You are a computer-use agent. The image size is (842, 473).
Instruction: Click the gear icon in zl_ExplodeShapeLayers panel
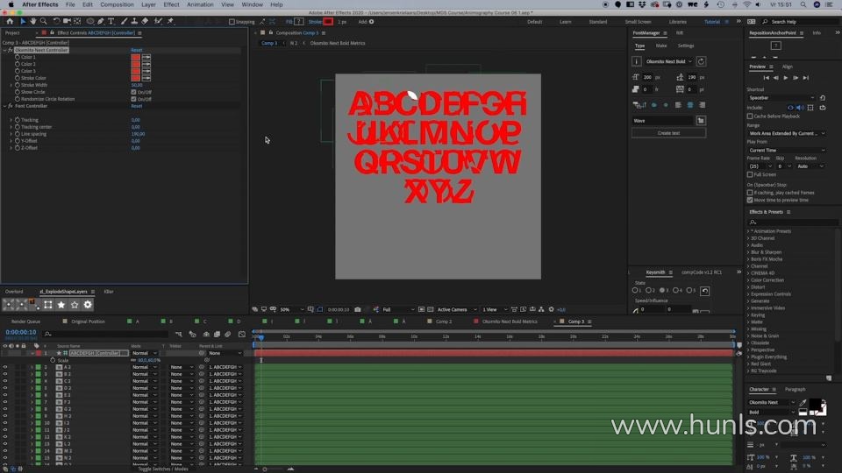click(x=88, y=305)
